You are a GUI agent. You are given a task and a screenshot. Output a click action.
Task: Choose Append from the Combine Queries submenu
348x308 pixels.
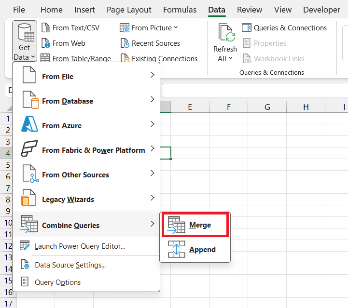click(195, 249)
